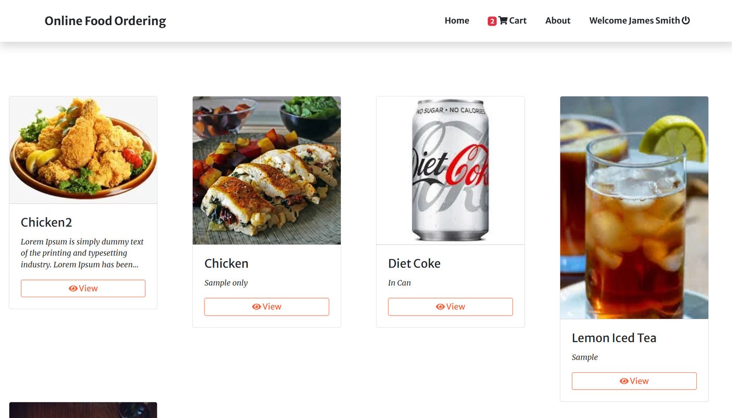Click eye icon on Chicken card

[256, 307]
